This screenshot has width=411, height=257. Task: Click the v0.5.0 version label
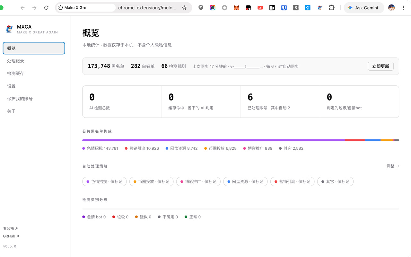(x=10, y=246)
